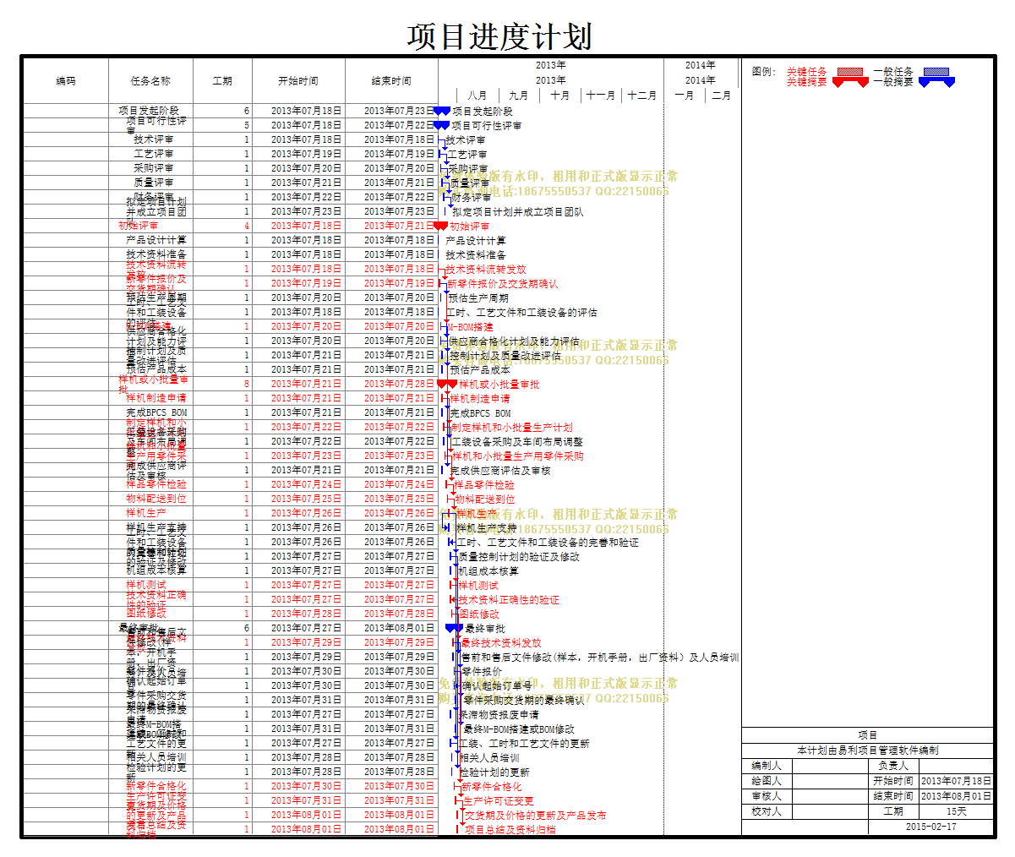This screenshot has height=857, width=1015.
Task: Click Gantt label 检验计划的更新
Action: pos(494,772)
